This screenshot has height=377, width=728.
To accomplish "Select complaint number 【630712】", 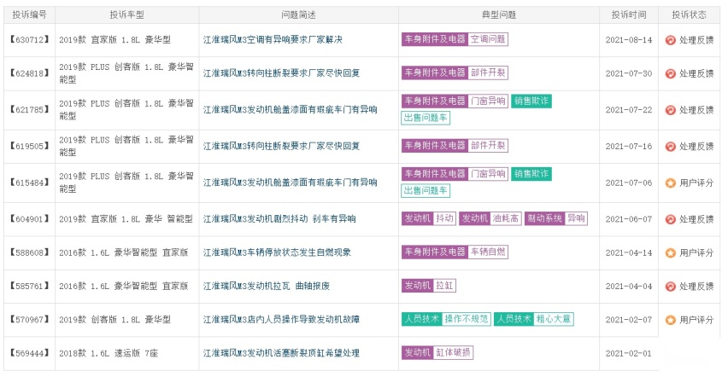I will (x=30, y=40).
